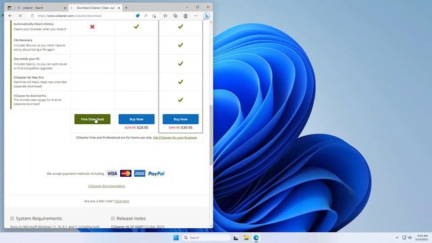Screen dimensions: 432x243
Task: Click the File Recovery feature heading
Action: click(23, 40)
